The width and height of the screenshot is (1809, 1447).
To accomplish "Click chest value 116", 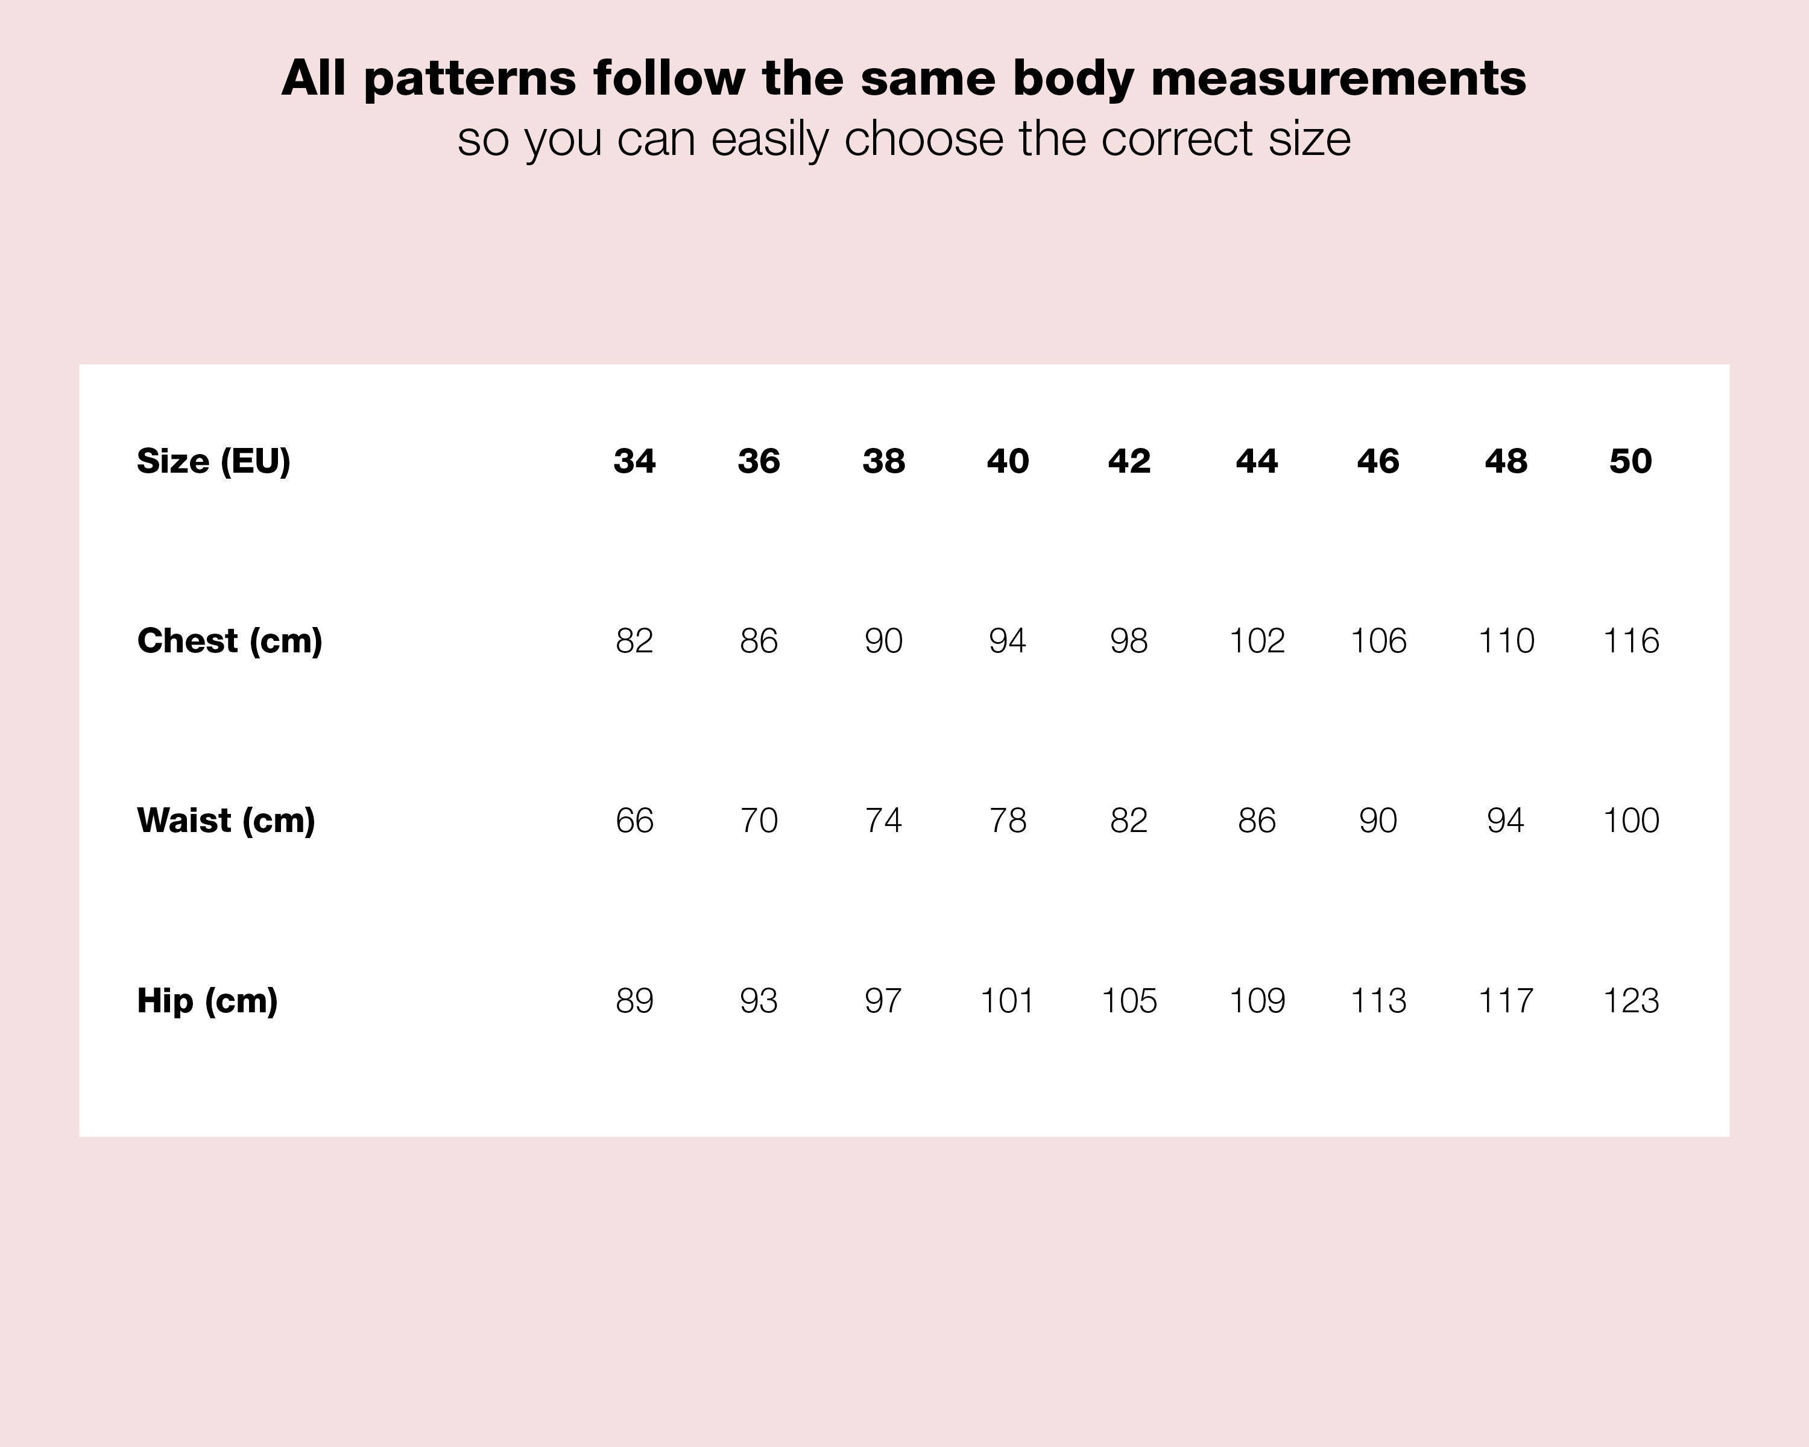I will [1631, 641].
